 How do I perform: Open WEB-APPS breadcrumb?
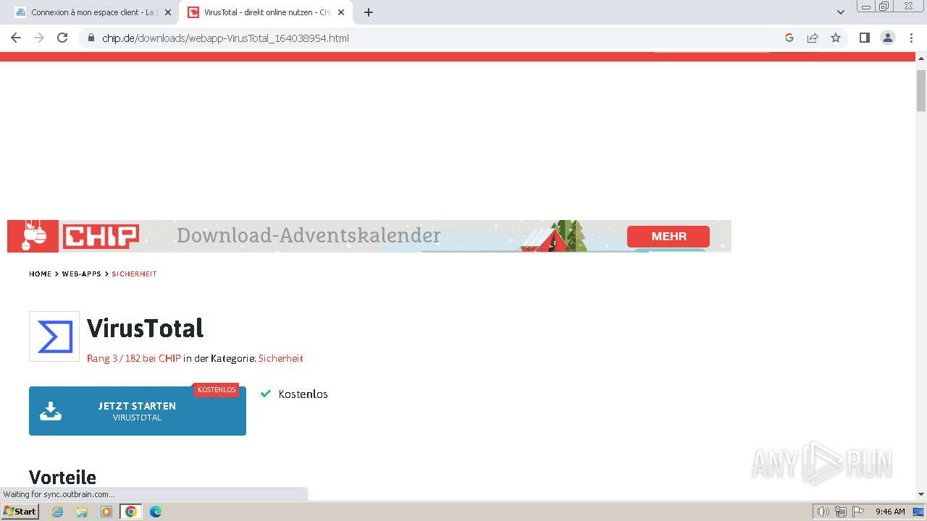(82, 274)
